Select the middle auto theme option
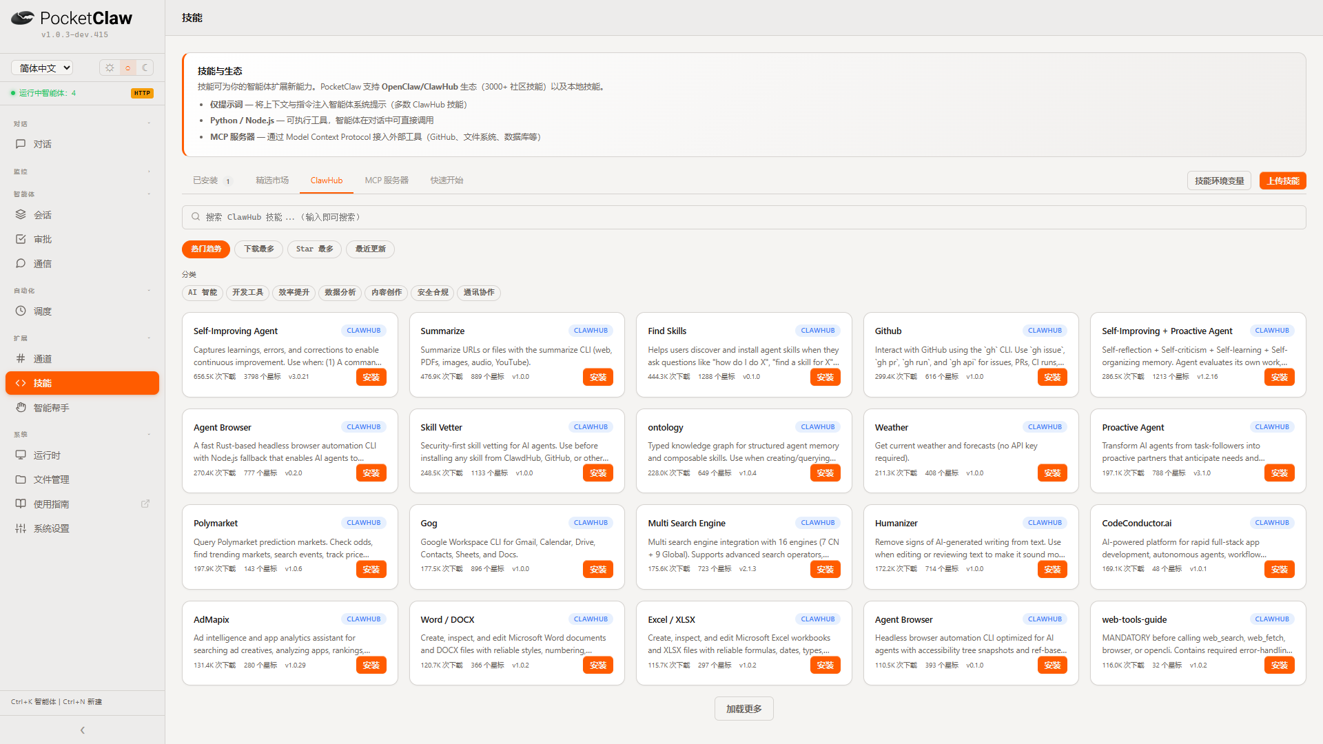Screen dimensions: 1323x744 127,68
